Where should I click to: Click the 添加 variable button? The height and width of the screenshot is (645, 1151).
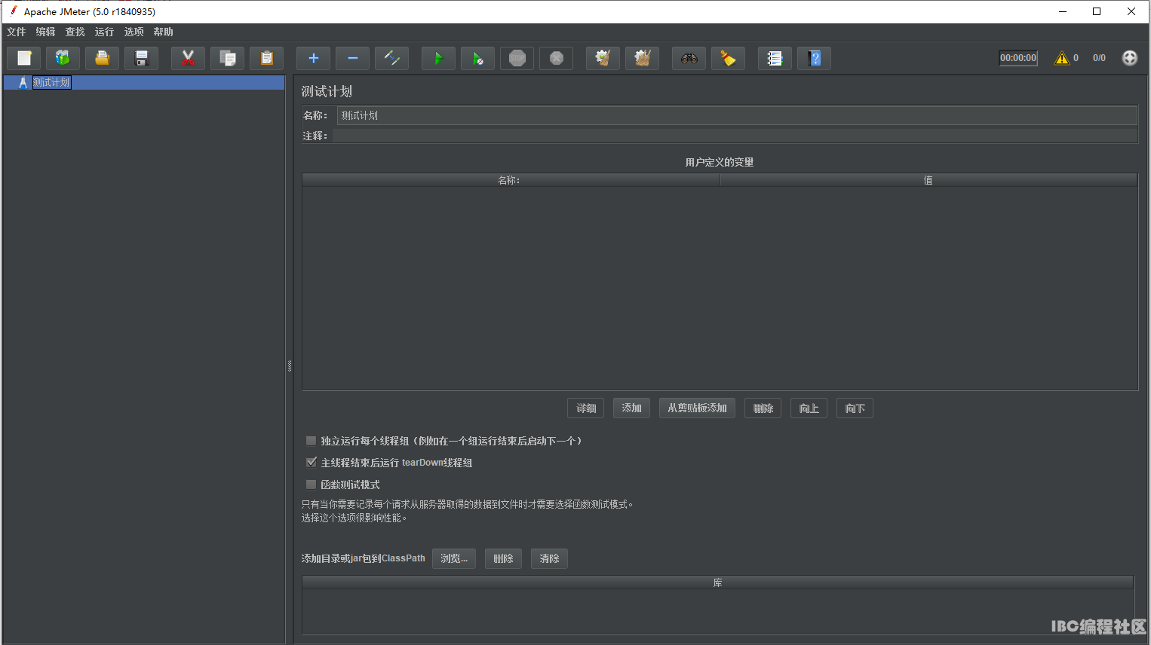(x=631, y=408)
